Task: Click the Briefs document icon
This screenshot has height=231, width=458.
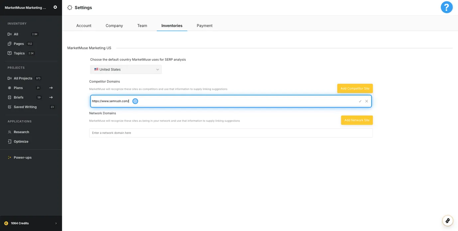Action: (10, 97)
